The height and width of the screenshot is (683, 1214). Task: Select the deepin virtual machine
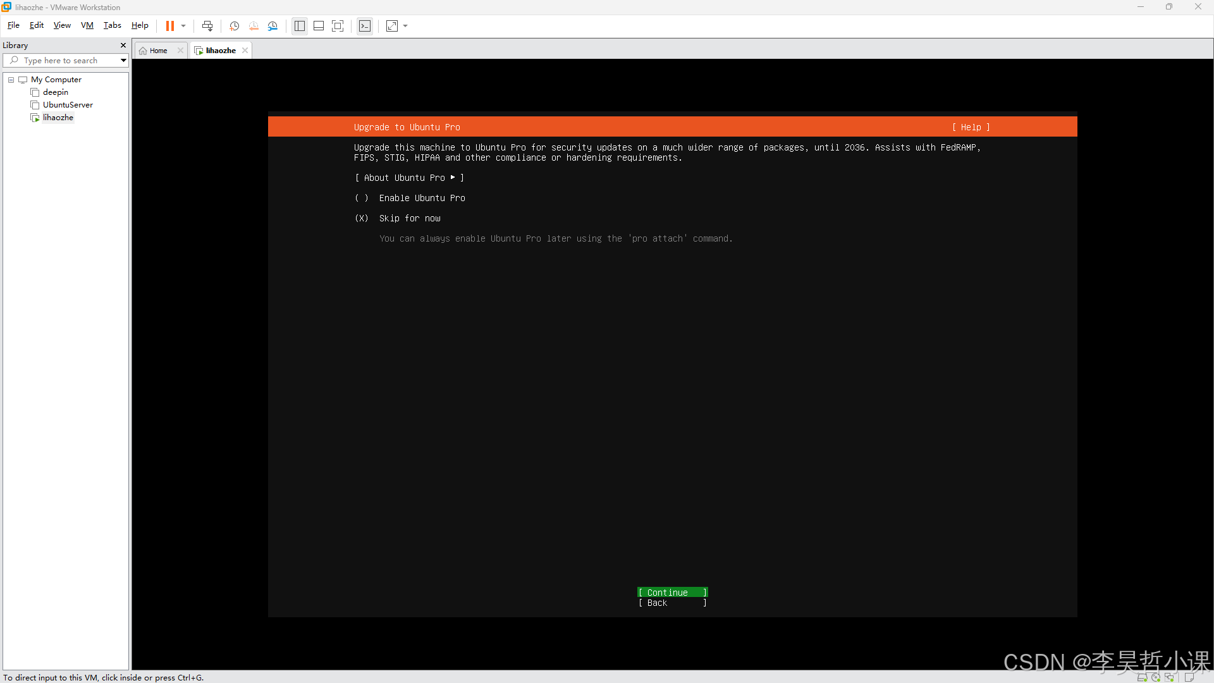point(55,92)
